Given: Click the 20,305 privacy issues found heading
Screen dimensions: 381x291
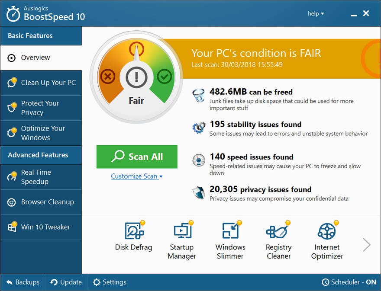Looking at the screenshot, I should [x=261, y=189].
